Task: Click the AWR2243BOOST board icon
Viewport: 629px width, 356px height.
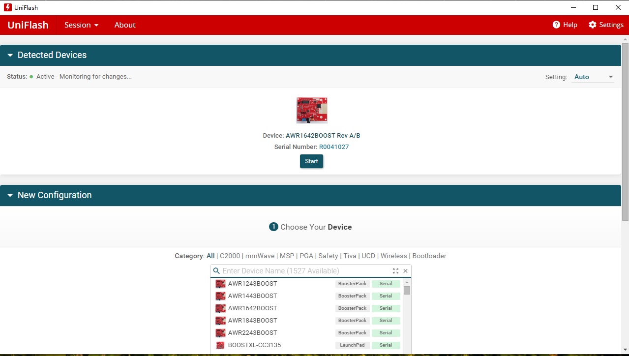Action: tap(220, 333)
